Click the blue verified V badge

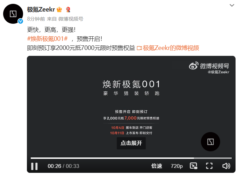(x=20, y=21)
